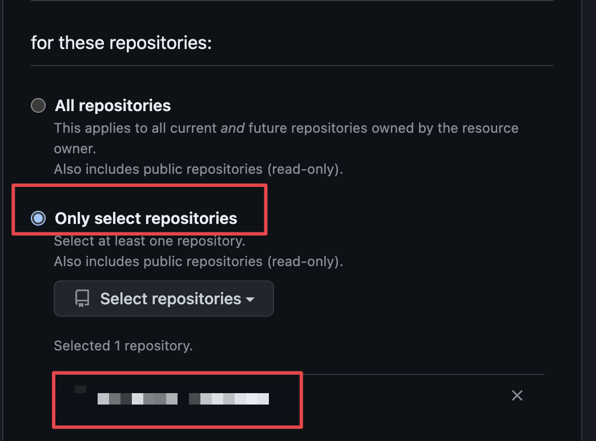The height and width of the screenshot is (441, 596).
Task: Click the 'Only select repositories' label text
Action: [x=146, y=219]
